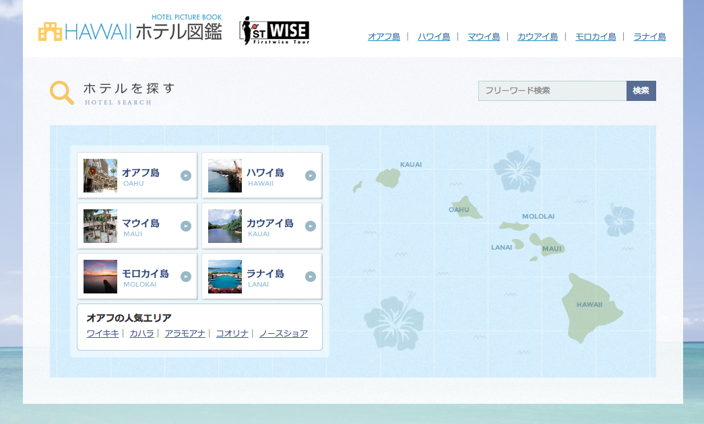Open the ワイキキ popular area link
This screenshot has height=424, width=704.
click(102, 333)
